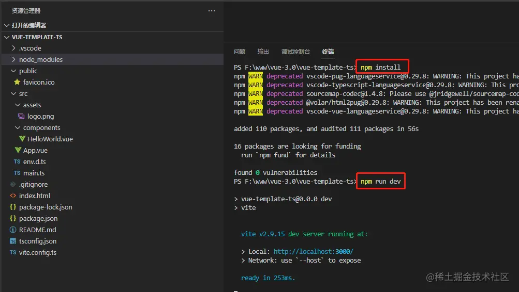Click 'vite v2.9.15 dev server running at:' line
This screenshot has height=292, width=519.
(304, 234)
